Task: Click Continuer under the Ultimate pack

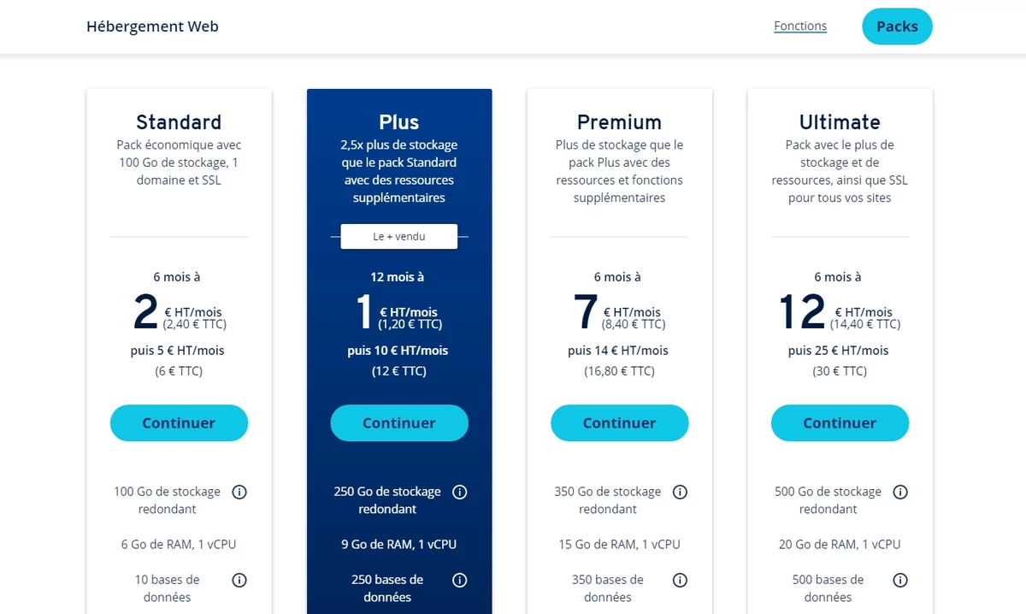Action: [840, 423]
